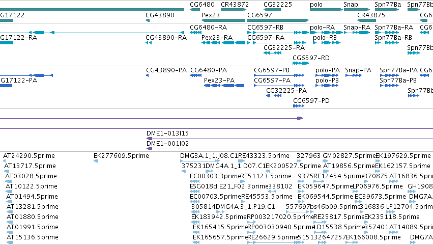Image resolution: width=433 pixels, height=245 pixels.
Task: Click EST AT24290.5prime label
Action: click(x=29, y=156)
